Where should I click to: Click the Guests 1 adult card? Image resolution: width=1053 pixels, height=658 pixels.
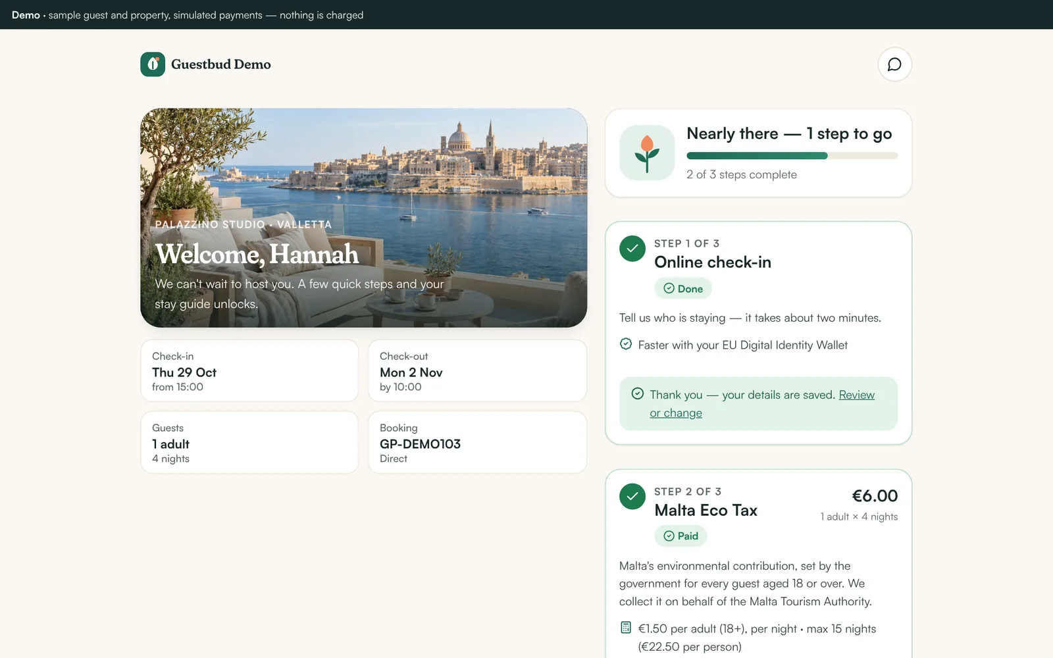(x=249, y=443)
